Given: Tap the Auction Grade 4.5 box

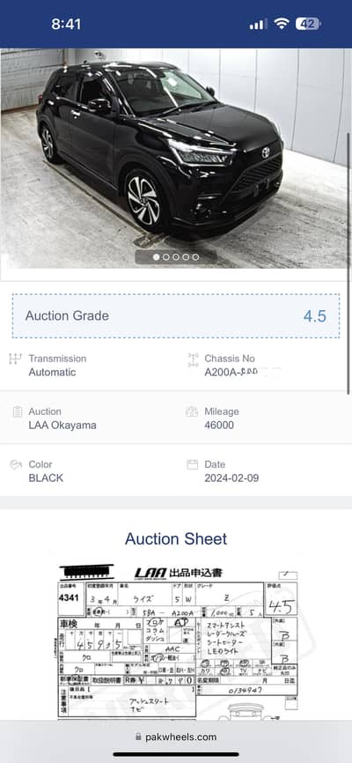Looking at the screenshot, I should click(x=176, y=316).
